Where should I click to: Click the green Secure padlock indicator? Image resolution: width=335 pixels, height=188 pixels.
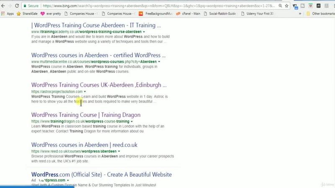(x=31, y=6)
